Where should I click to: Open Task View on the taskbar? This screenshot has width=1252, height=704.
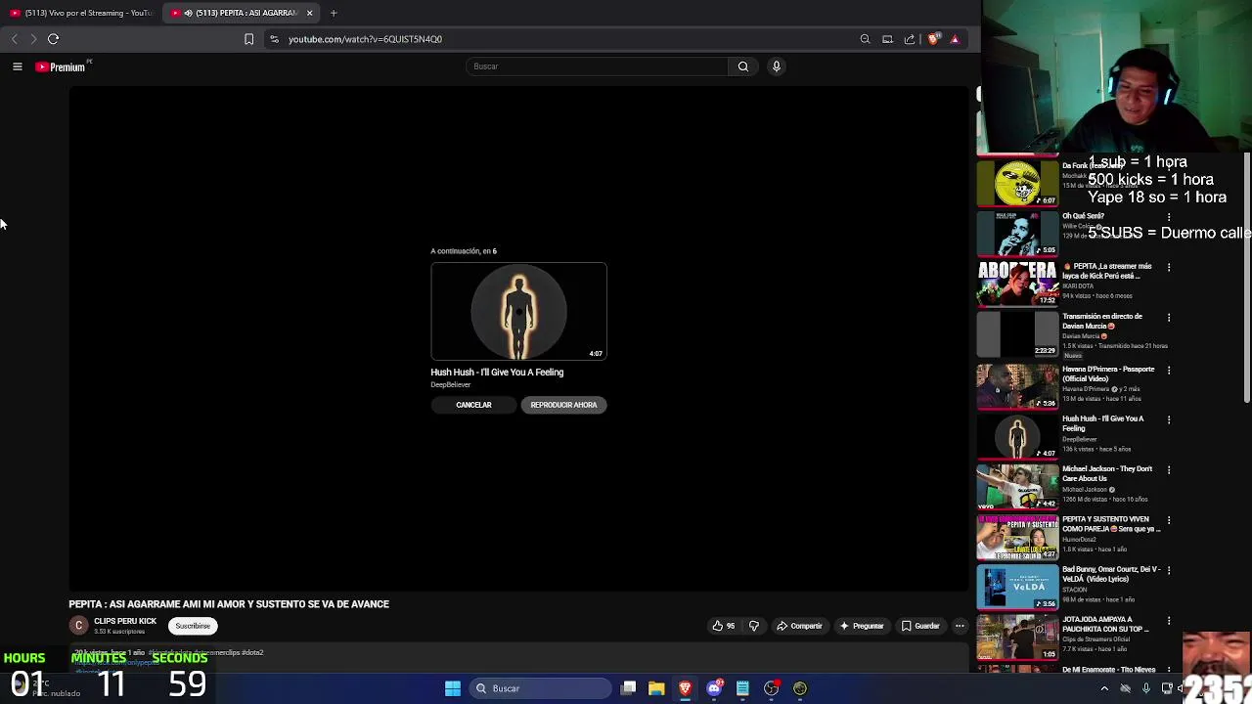pyautogui.click(x=629, y=688)
